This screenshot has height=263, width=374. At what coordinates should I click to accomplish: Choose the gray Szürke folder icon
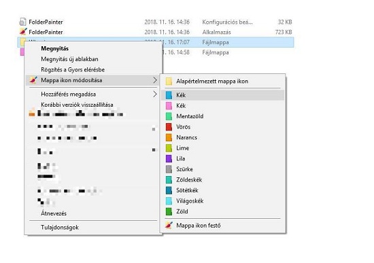(x=169, y=169)
